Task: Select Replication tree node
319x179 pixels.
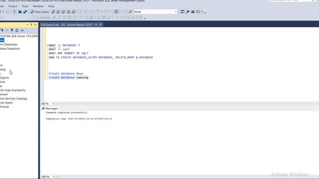Action: (2, 82)
